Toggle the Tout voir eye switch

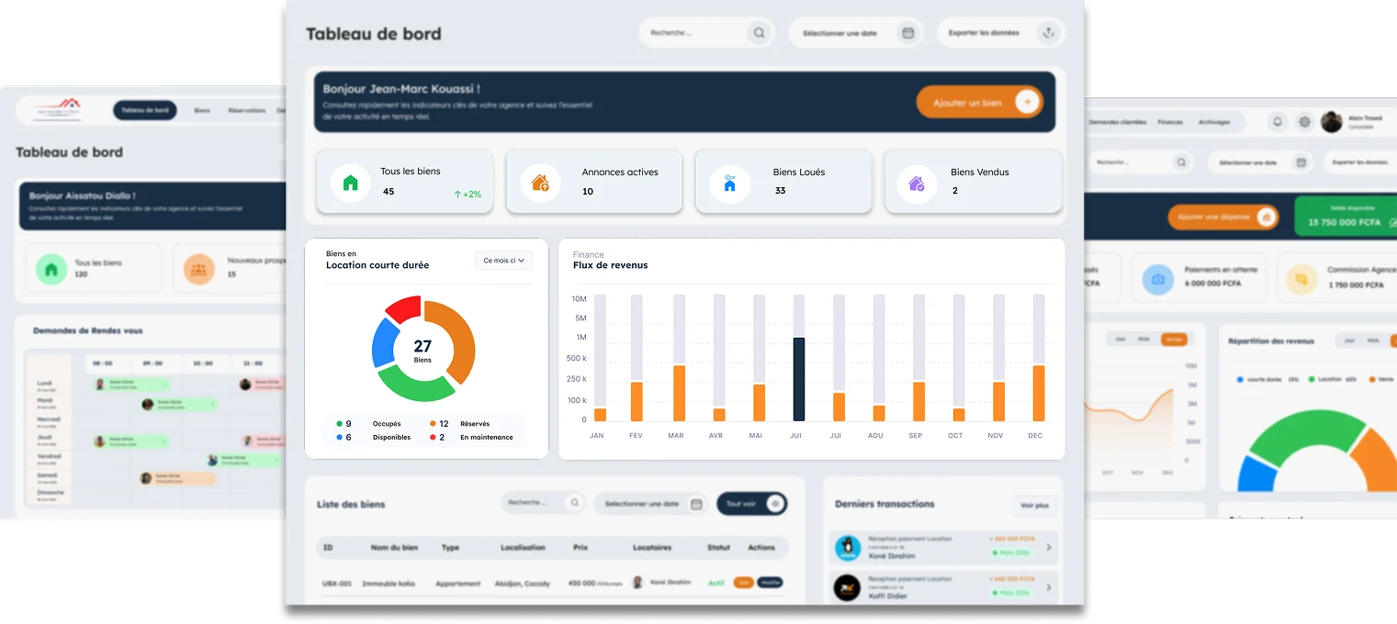coord(775,504)
